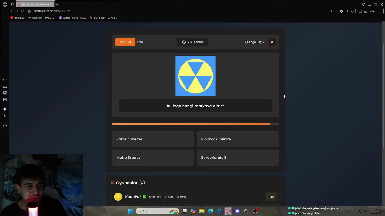The image size is (385, 216).
Task: Open the Ben Bildim bookmark in the bar
Action: (103, 18)
